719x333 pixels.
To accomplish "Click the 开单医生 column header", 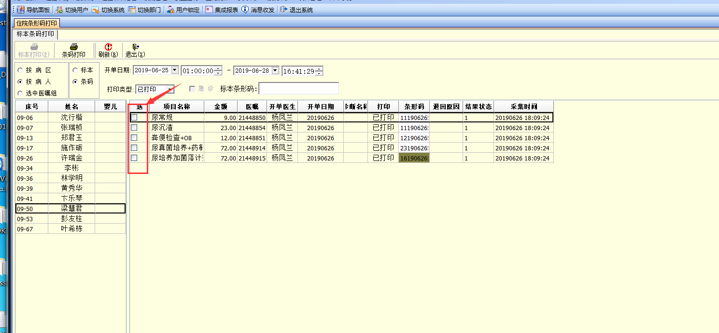I will pyautogui.click(x=282, y=107).
